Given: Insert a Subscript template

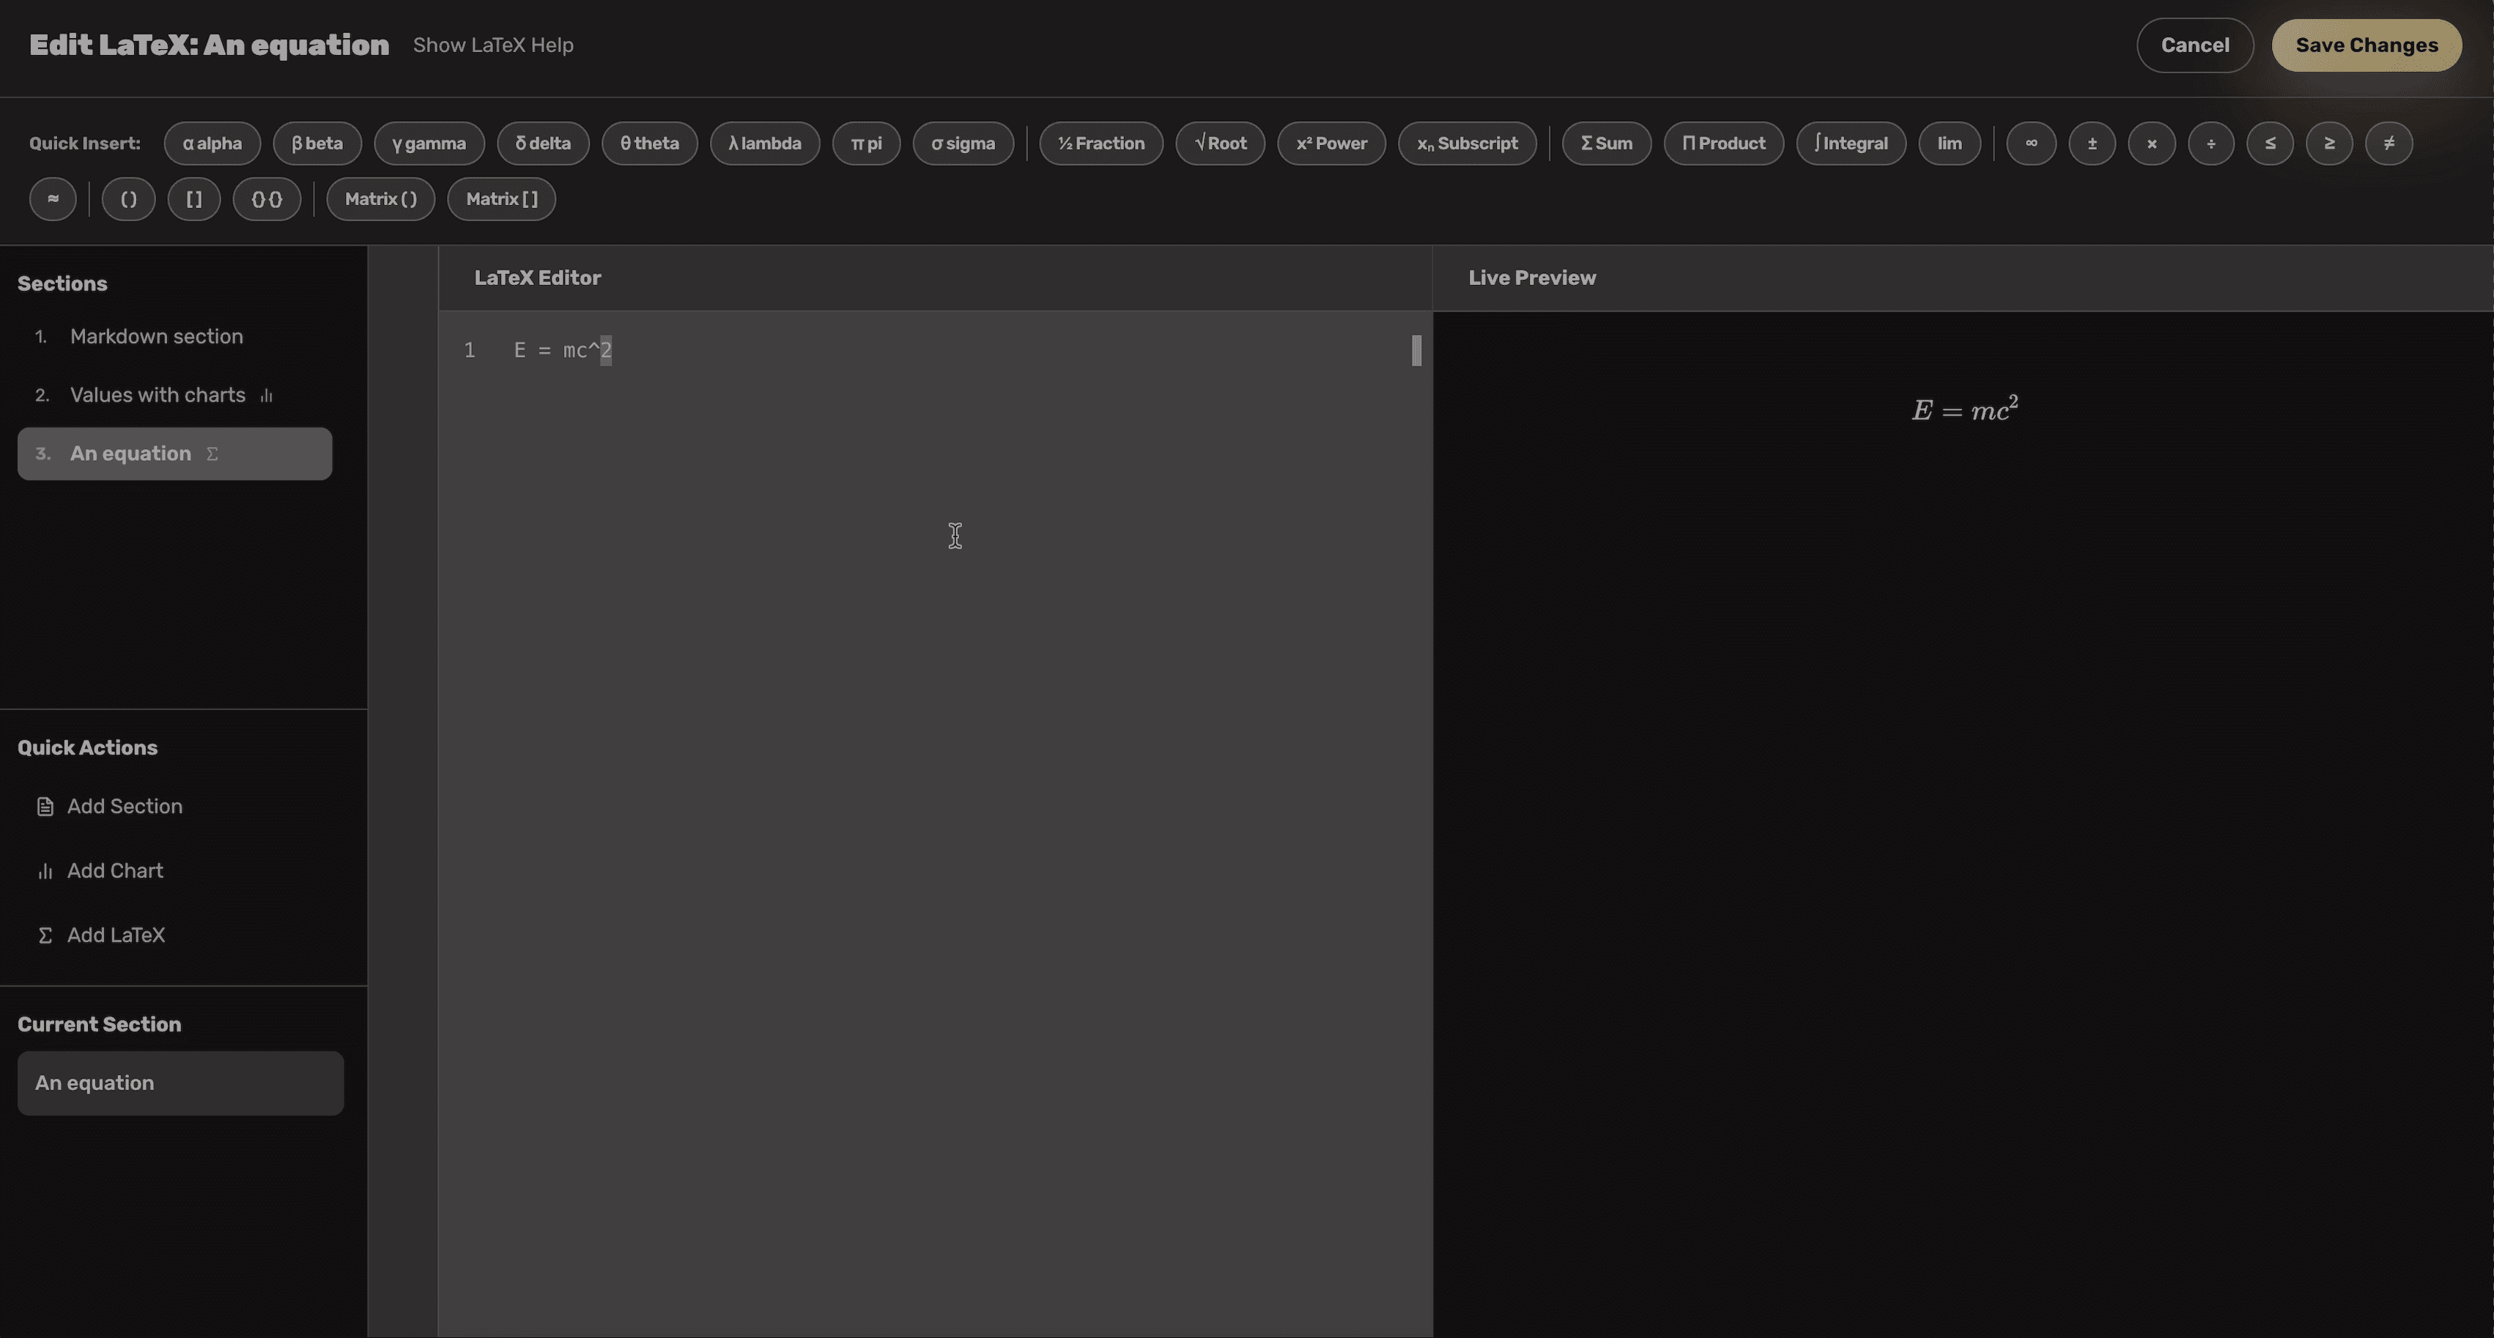Looking at the screenshot, I should pyautogui.click(x=1467, y=144).
